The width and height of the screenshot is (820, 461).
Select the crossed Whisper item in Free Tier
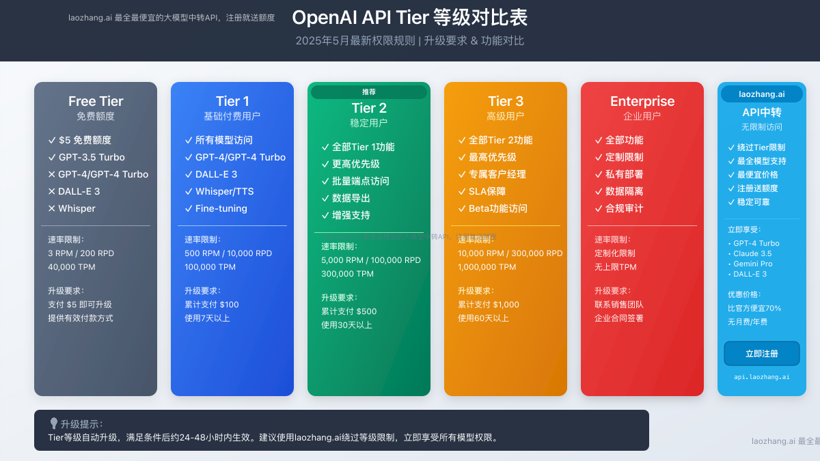tap(72, 208)
